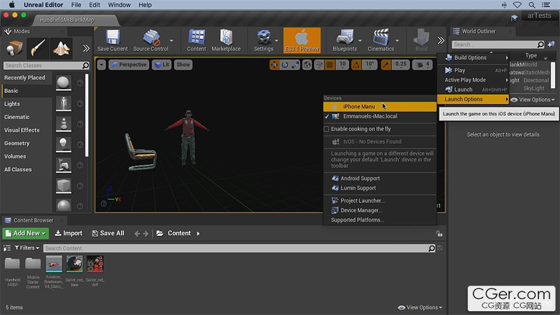Image resolution: width=560 pixels, height=315 pixels.
Task: Open Active Play Mode submenu
Action: (x=473, y=80)
